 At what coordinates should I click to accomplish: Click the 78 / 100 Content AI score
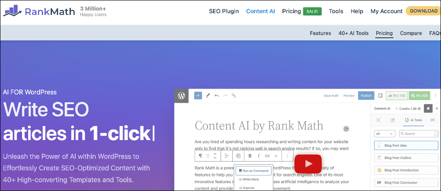pos(419,96)
